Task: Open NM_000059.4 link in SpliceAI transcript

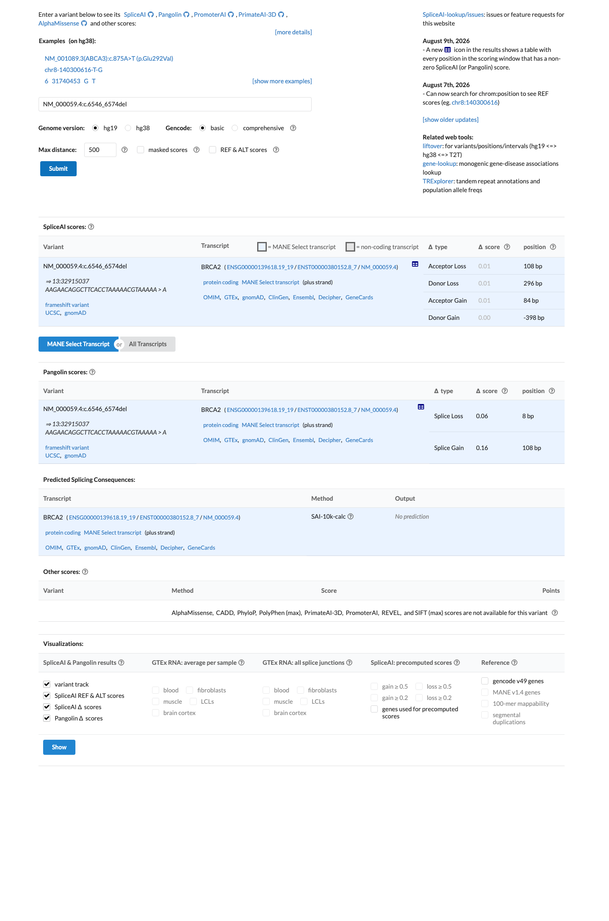Action: [379, 267]
